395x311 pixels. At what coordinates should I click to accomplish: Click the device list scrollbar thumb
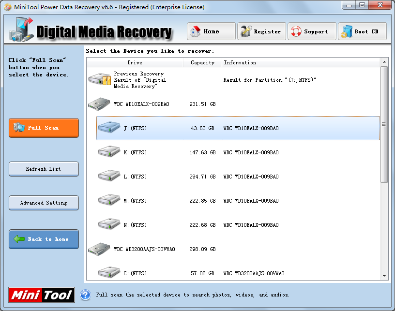pyautogui.click(x=384, y=125)
